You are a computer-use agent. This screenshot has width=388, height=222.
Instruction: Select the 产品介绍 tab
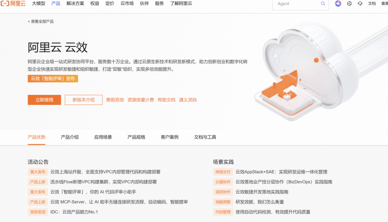point(70,137)
